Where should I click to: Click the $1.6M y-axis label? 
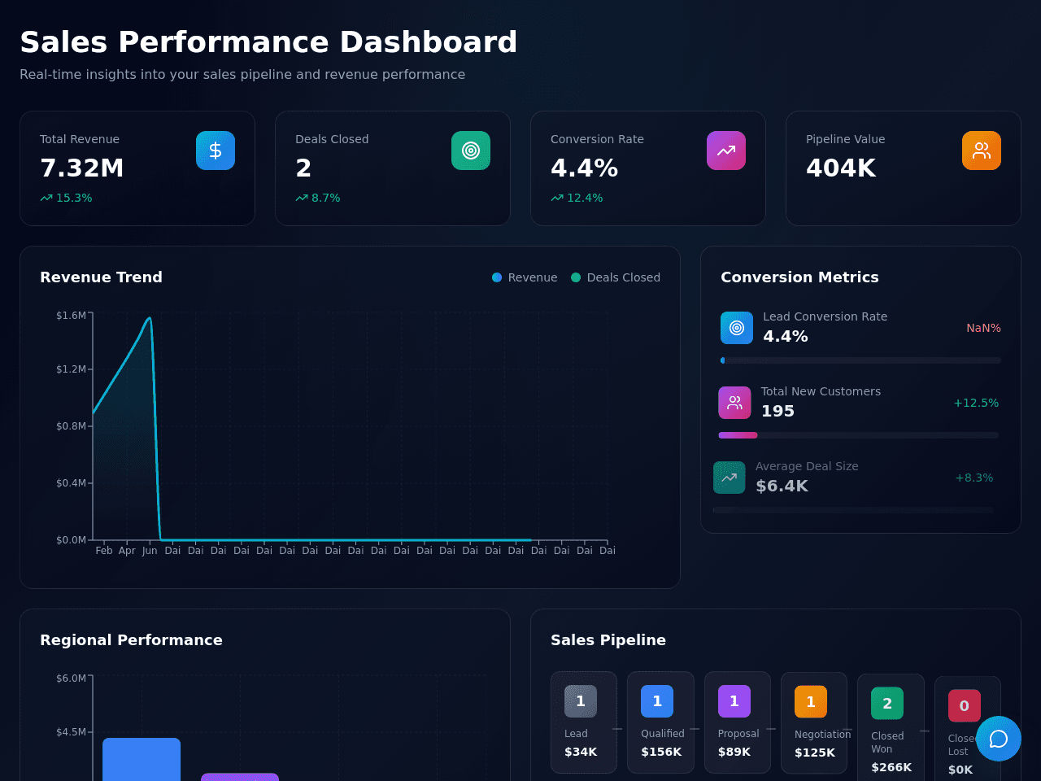click(x=71, y=316)
